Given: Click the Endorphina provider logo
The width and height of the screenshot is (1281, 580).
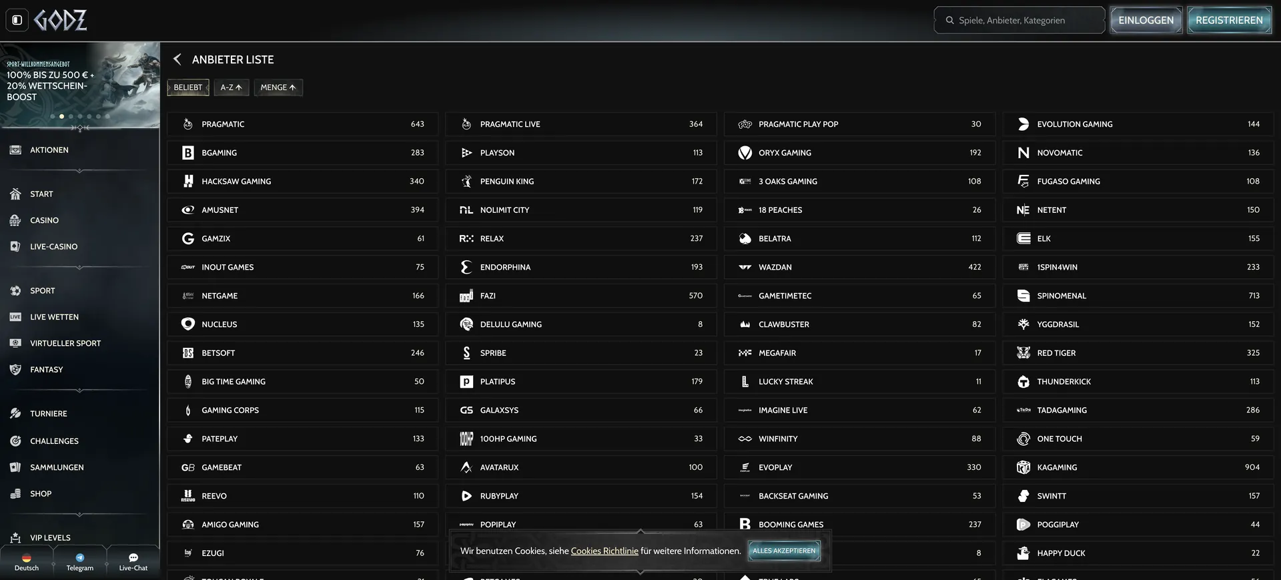Looking at the screenshot, I should (466, 267).
